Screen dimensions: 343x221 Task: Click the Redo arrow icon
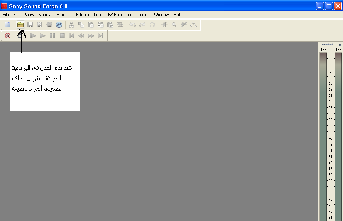142,25
